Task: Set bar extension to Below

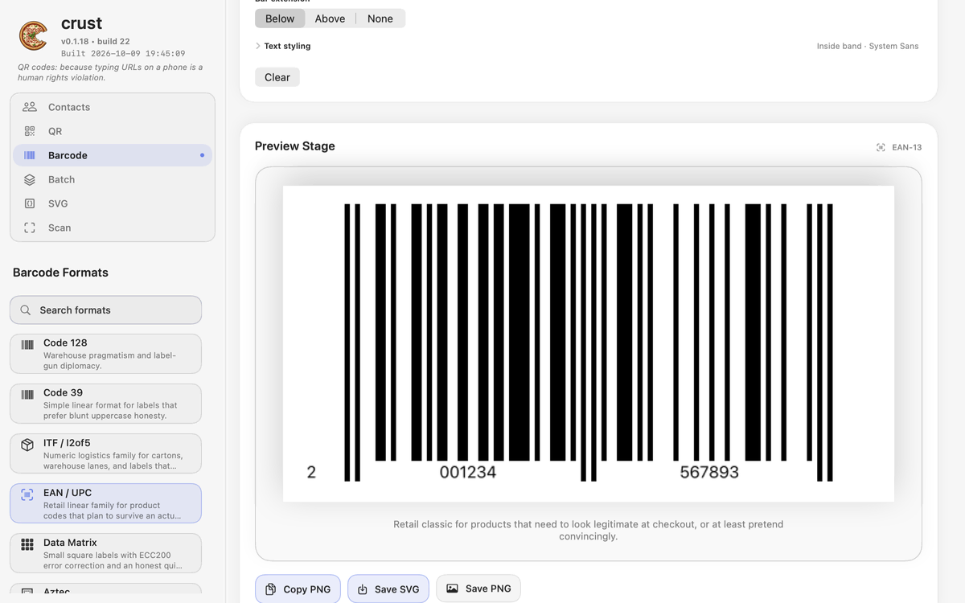Action: pos(280,18)
